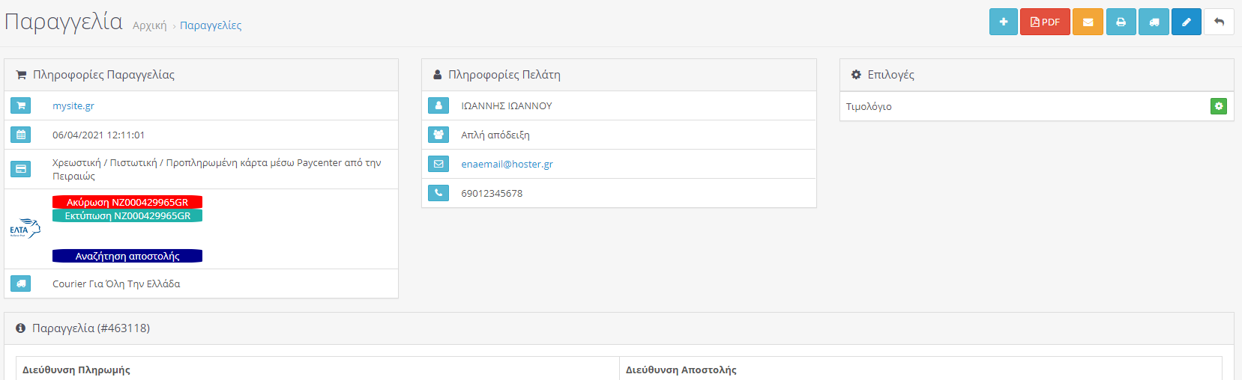Click the calendar date icon

click(x=21, y=135)
